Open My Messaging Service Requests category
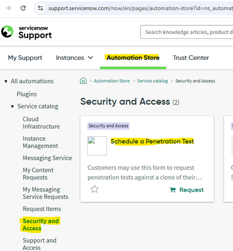 pyautogui.click(x=45, y=193)
